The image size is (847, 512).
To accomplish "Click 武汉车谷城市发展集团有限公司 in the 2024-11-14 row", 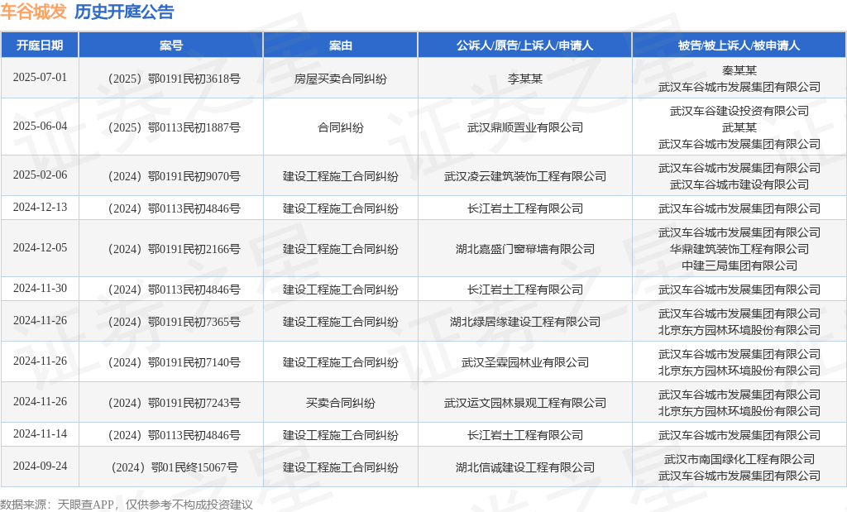I will [x=739, y=435].
